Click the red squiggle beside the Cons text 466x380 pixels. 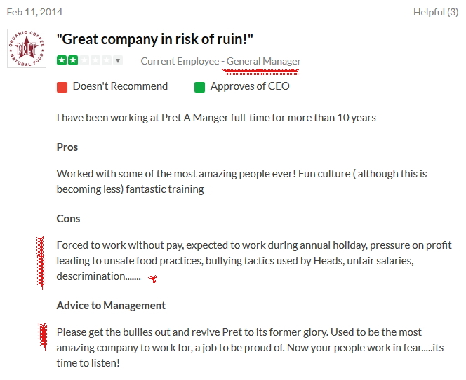tap(40, 262)
